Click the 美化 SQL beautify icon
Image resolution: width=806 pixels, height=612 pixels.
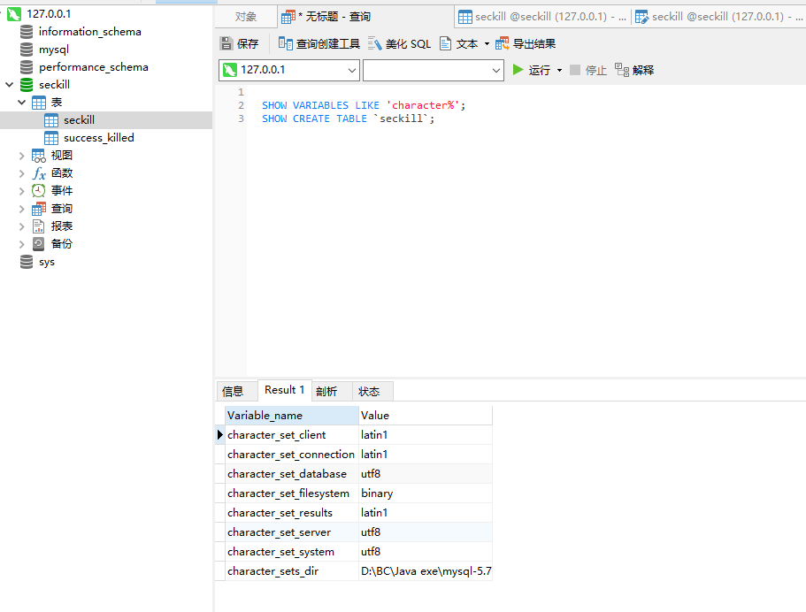point(375,43)
